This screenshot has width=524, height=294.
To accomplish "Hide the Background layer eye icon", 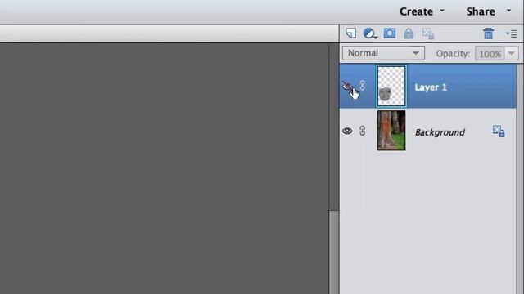I will (x=347, y=131).
